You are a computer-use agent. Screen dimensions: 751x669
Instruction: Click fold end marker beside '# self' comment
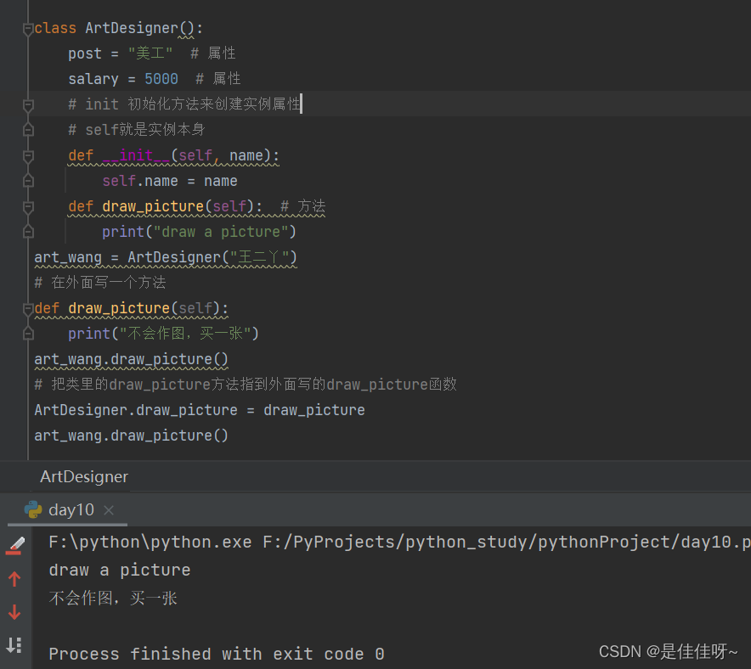click(28, 130)
